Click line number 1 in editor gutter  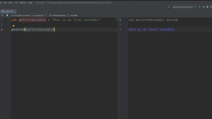[2, 20]
